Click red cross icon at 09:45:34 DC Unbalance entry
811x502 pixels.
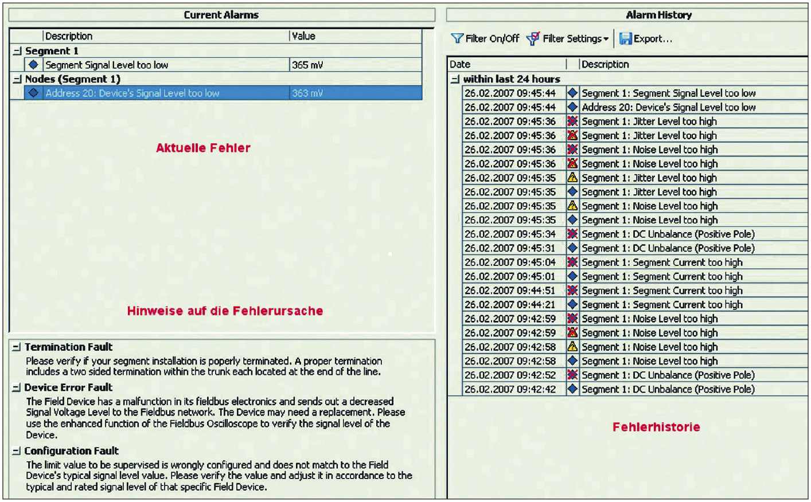[x=572, y=234]
